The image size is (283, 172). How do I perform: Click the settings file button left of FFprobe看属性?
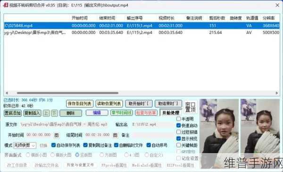coord(80,165)
